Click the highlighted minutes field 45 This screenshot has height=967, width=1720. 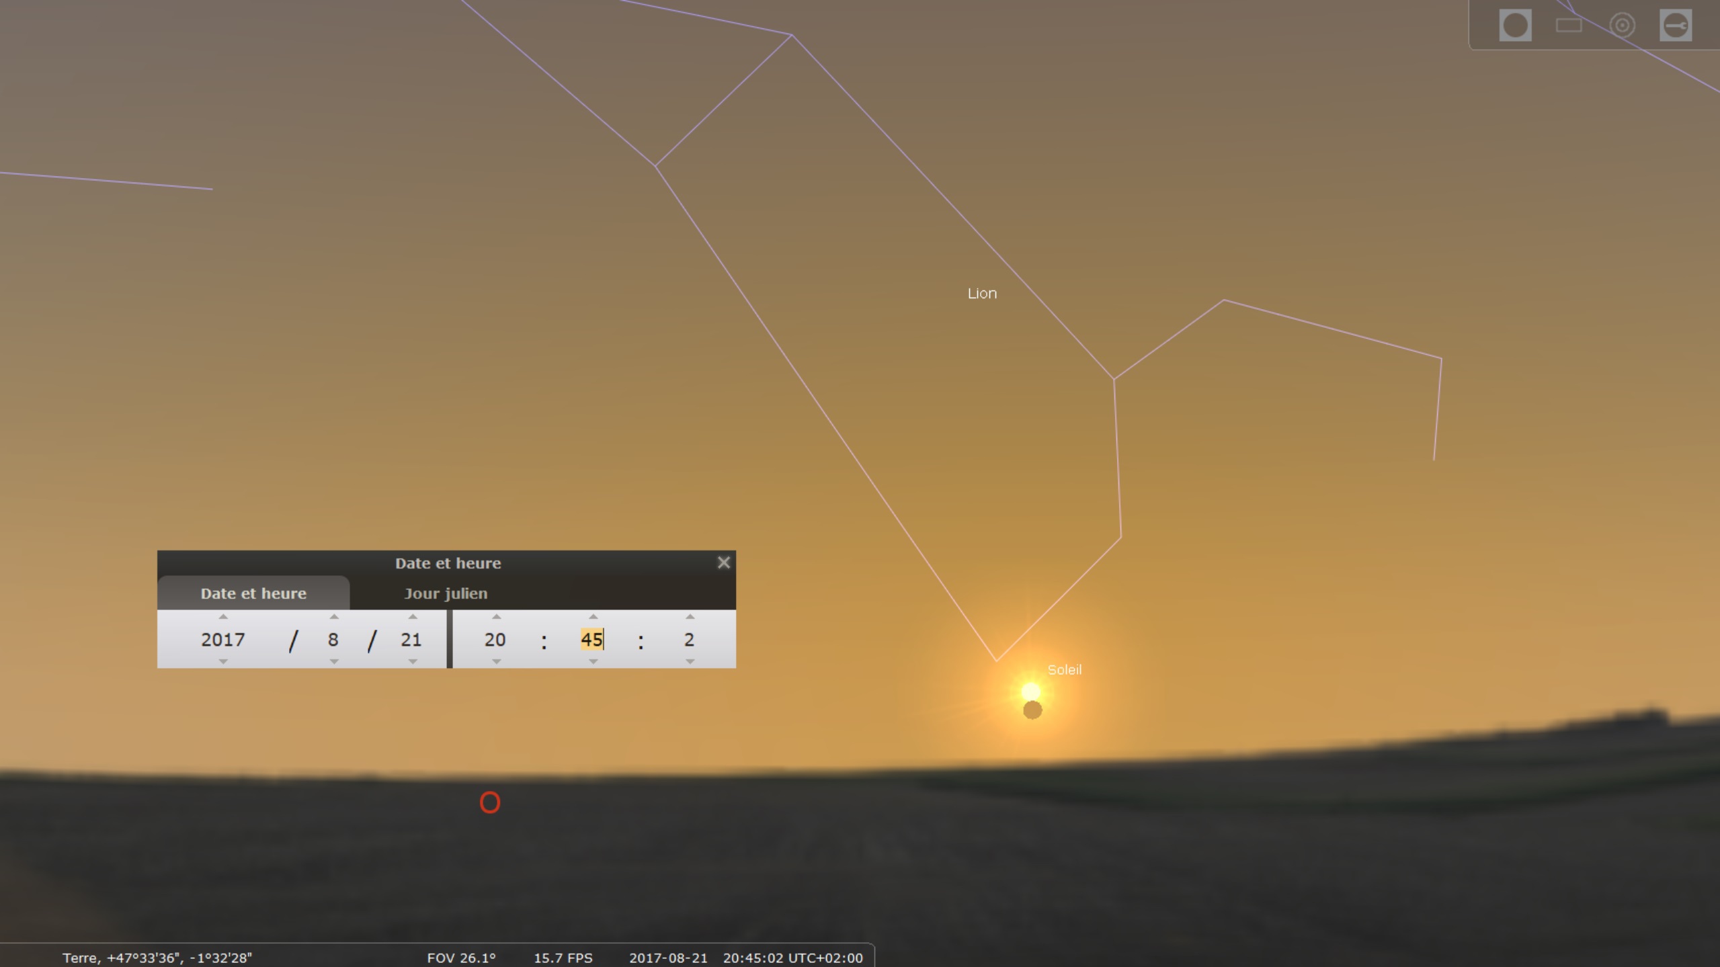coord(591,639)
